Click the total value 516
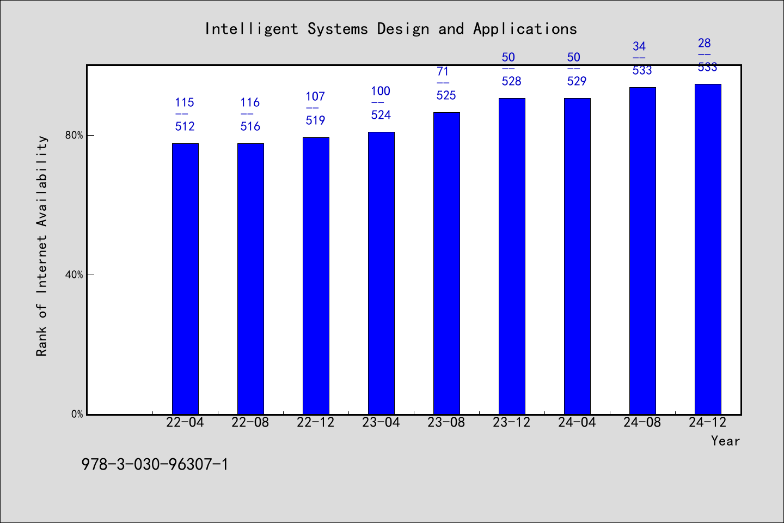The height and width of the screenshot is (523, 784). 250,126
